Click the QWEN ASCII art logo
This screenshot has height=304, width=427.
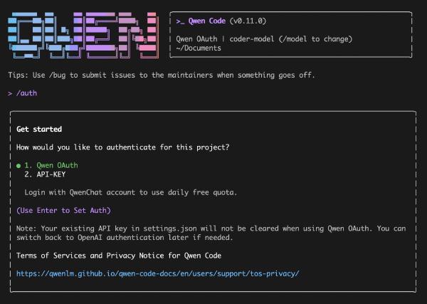click(x=83, y=35)
